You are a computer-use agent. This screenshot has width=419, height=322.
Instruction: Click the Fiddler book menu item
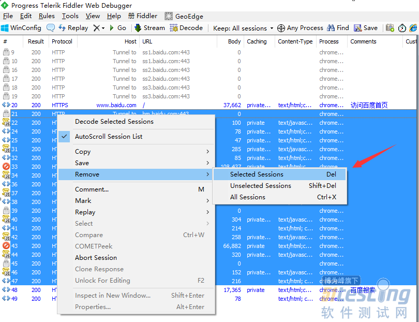(143, 16)
